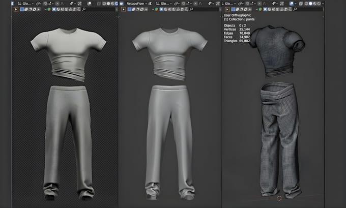Image resolution: width=346 pixels, height=208 pixels.
Task: Click the '(1) Collection | pants' label
Action: pyautogui.click(x=239, y=19)
